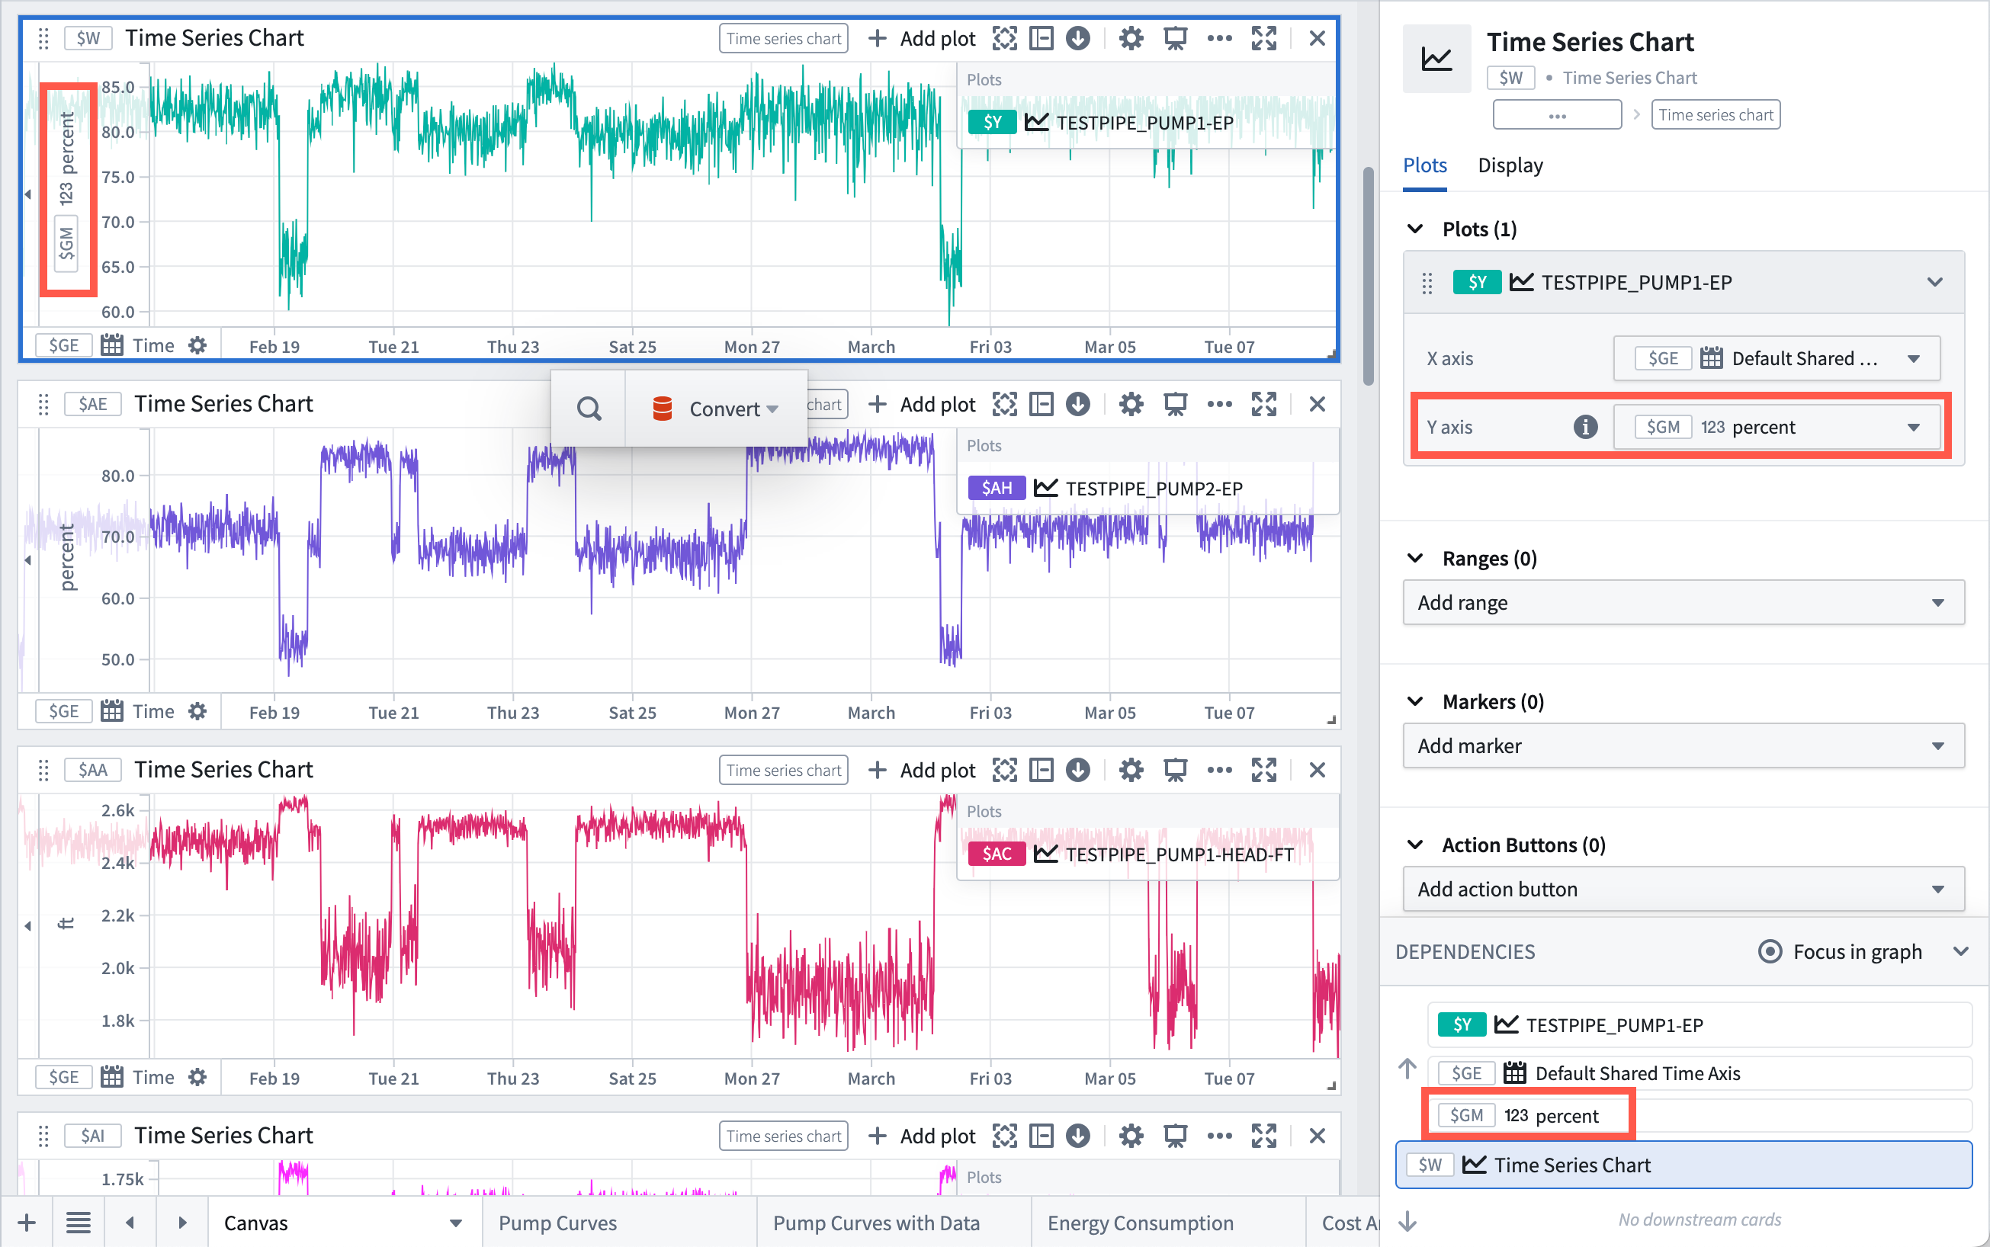Image resolution: width=1990 pixels, height=1247 pixels.
Task: Select $W Time Series Chart dependency card
Action: [x=1683, y=1165]
